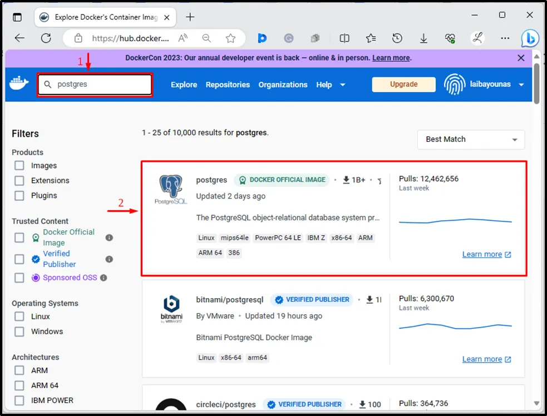Open browser history icon
Image resolution: width=547 pixels, height=416 pixels.
tap(397, 38)
